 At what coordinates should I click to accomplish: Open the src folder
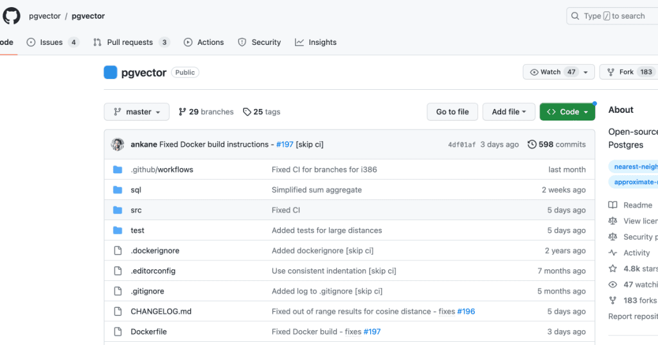(x=136, y=210)
